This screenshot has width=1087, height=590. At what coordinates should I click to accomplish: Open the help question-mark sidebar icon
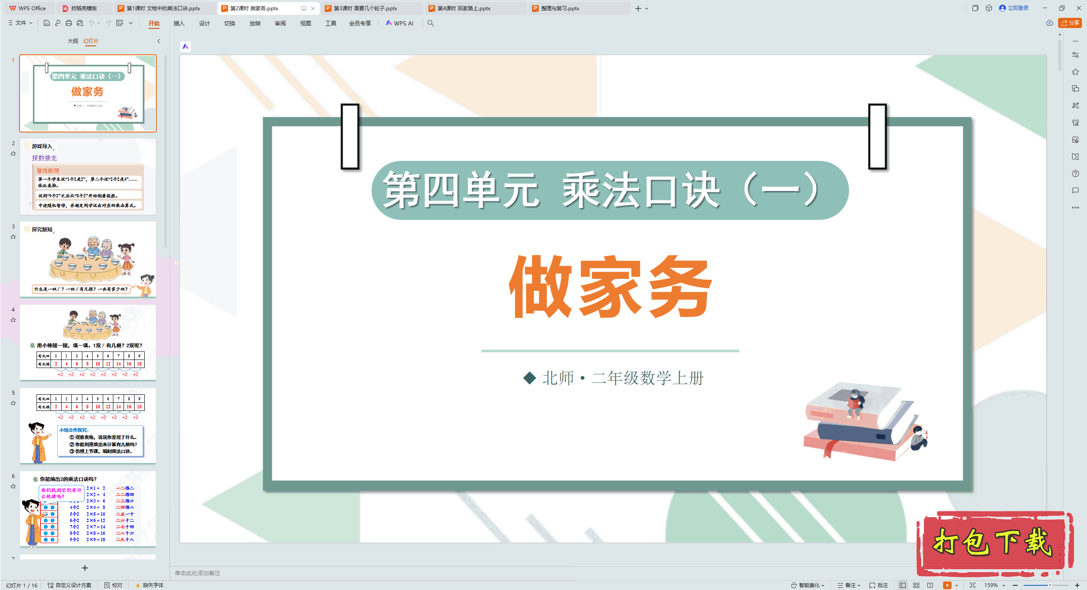tap(1075, 174)
